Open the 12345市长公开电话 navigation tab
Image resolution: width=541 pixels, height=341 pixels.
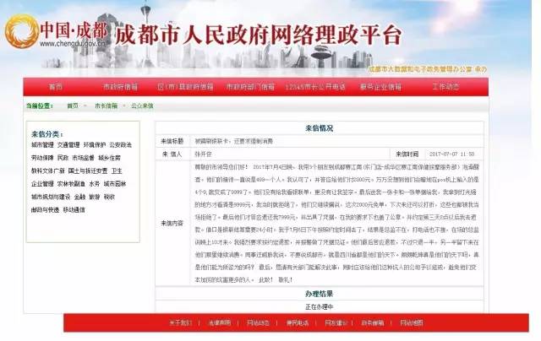coord(315,87)
